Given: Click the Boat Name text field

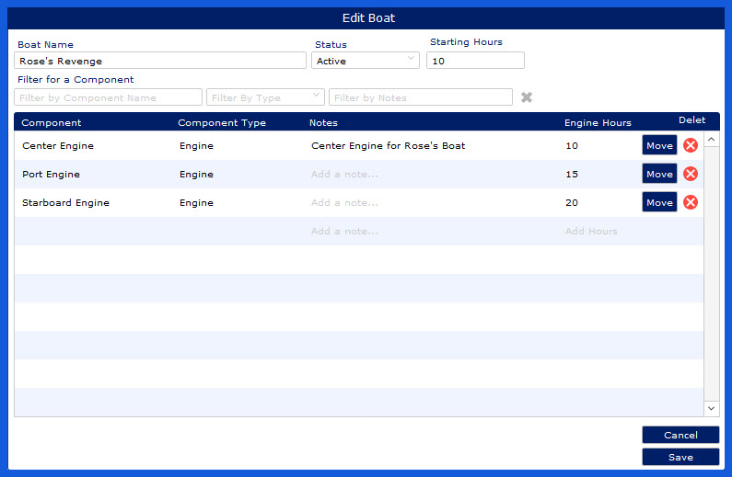Looking at the screenshot, I should tap(160, 61).
